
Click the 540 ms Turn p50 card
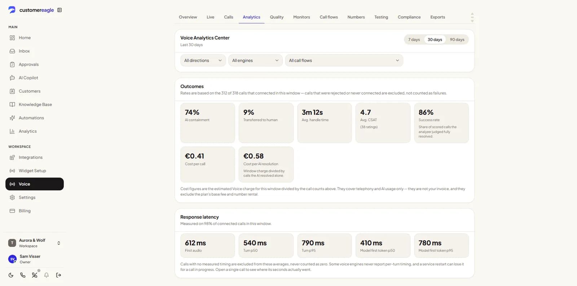tap(266, 246)
